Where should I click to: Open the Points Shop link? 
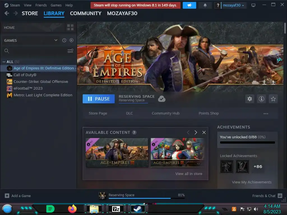tap(209, 113)
